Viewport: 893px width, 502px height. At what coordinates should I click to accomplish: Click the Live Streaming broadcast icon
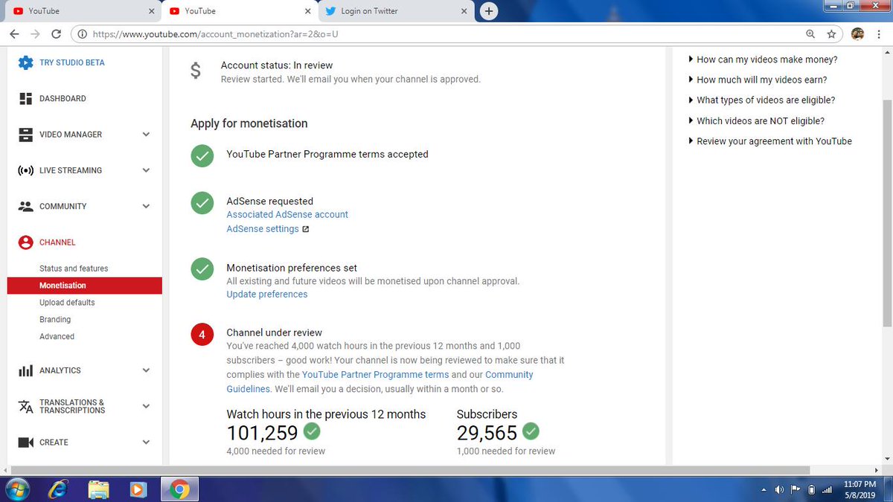tap(26, 170)
